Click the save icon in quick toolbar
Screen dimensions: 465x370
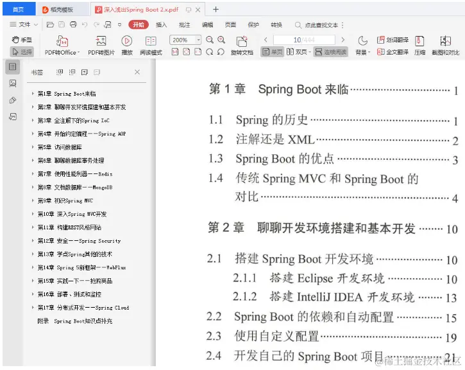[x=62, y=24]
